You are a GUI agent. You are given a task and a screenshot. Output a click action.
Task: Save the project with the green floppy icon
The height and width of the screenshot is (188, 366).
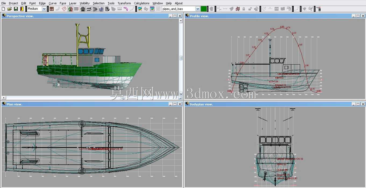(16, 9)
